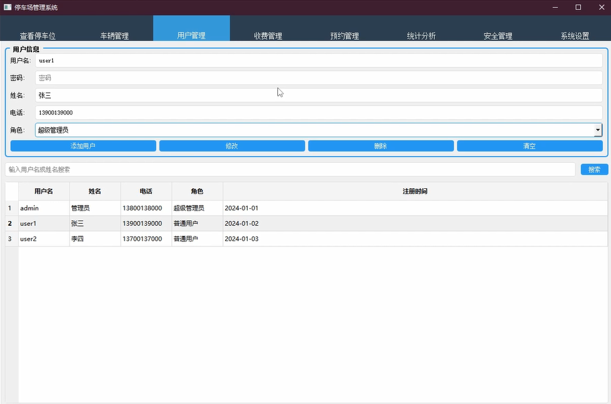611x404 pixels.
Task: Click the 2024-01-03 registration date cell
Action: coord(415,239)
